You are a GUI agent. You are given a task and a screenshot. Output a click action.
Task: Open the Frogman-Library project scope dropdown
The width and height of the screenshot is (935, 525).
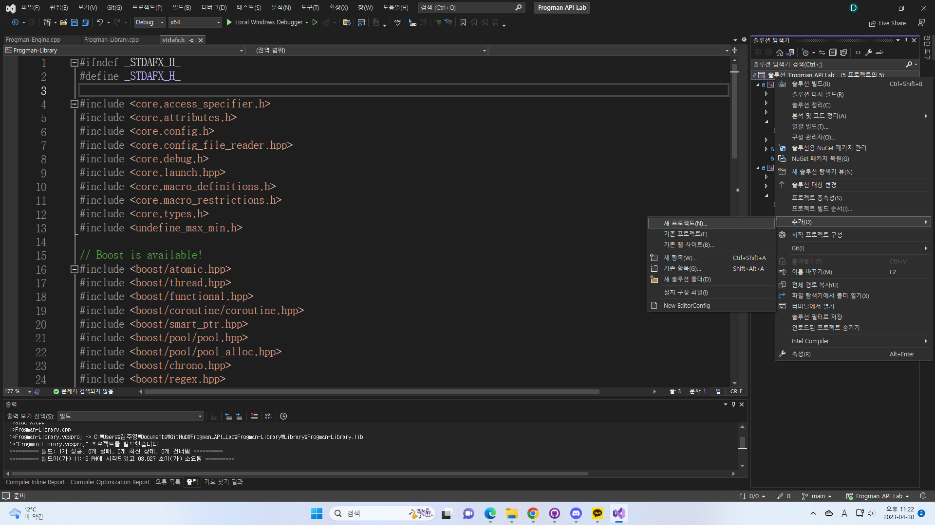coord(125,51)
